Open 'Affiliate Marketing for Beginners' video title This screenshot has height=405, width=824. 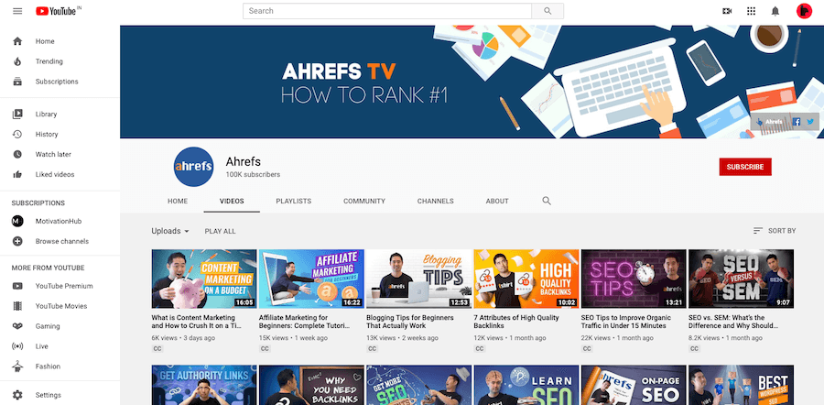pos(303,322)
